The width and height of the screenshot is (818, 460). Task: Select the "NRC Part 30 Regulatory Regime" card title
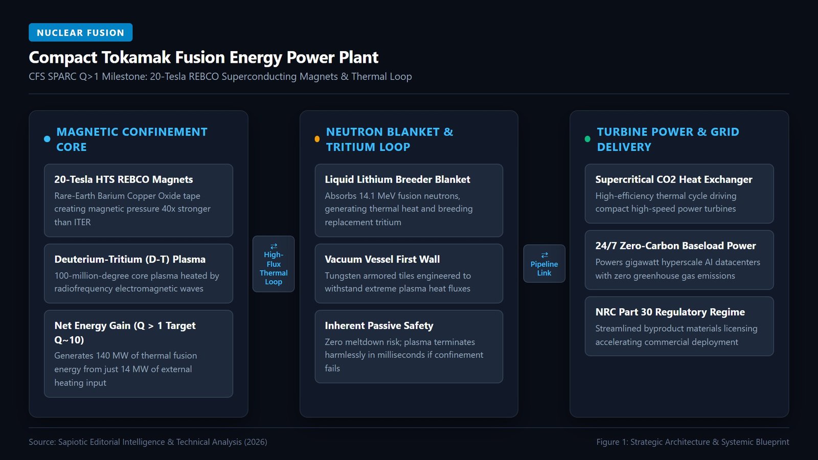click(670, 312)
